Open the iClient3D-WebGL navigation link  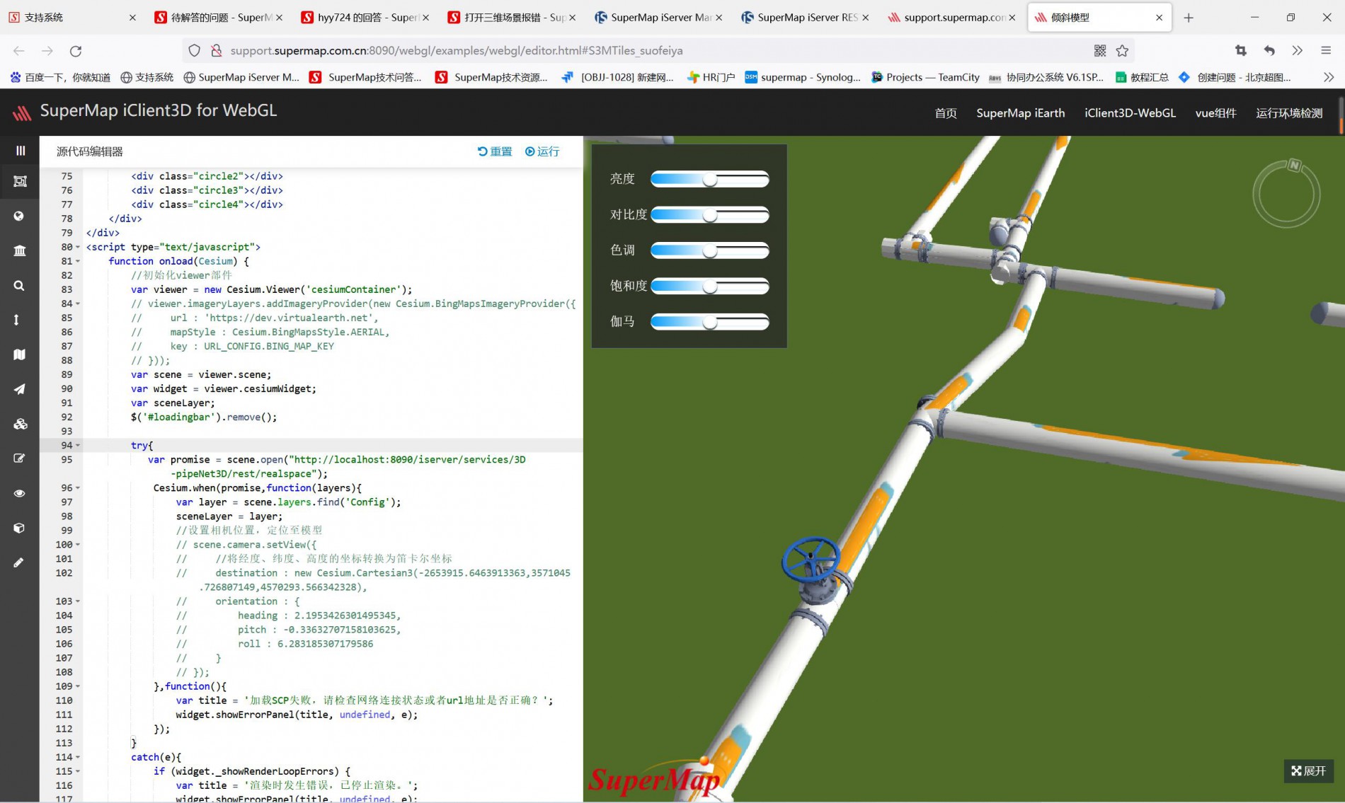1130,113
